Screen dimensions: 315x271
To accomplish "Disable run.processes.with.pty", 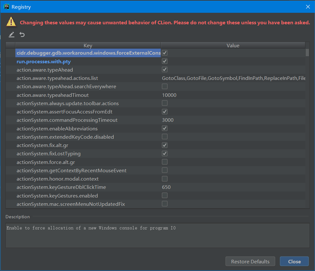I will coord(165,61).
